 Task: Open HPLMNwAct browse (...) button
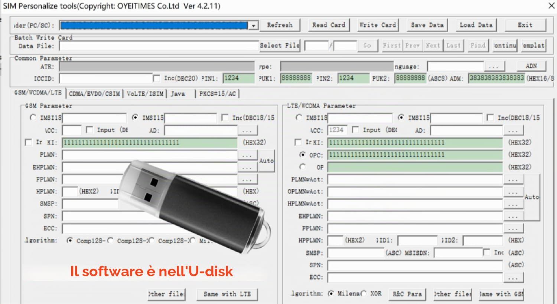513,204
